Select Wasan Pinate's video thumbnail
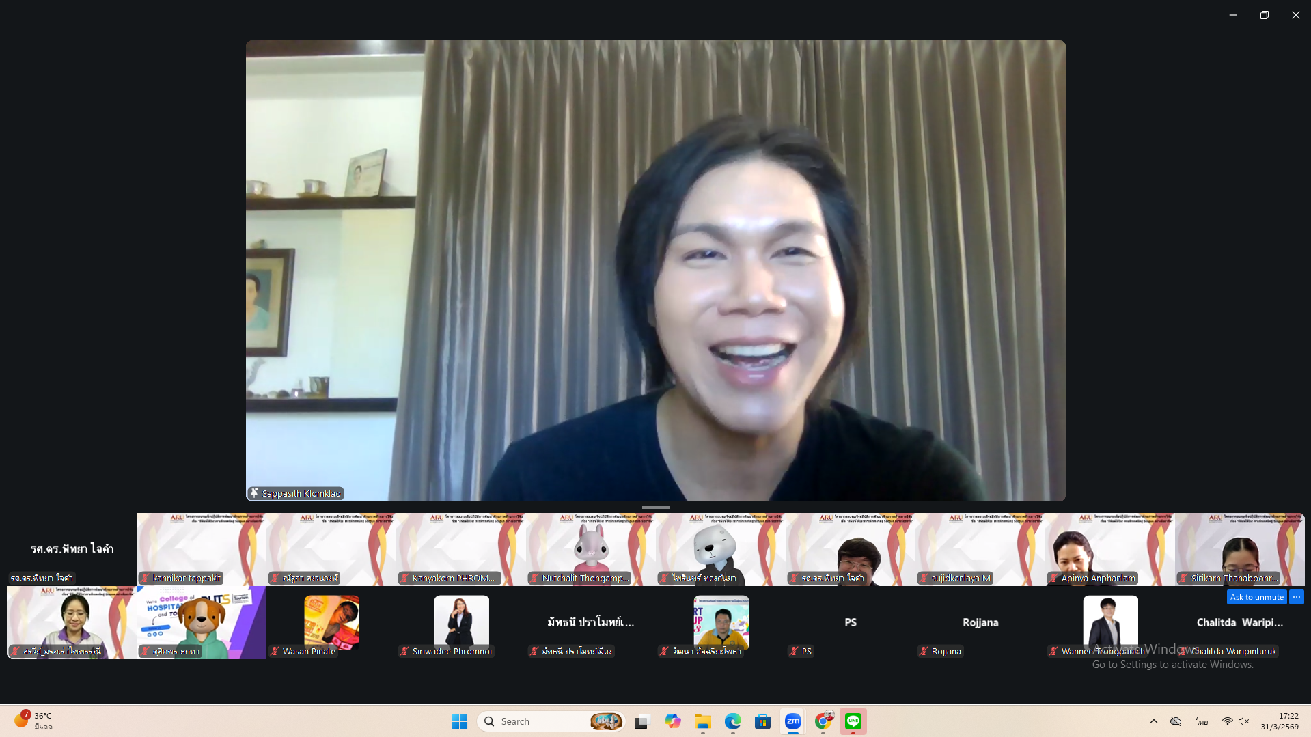Viewport: 1311px width, 737px height. 331,622
